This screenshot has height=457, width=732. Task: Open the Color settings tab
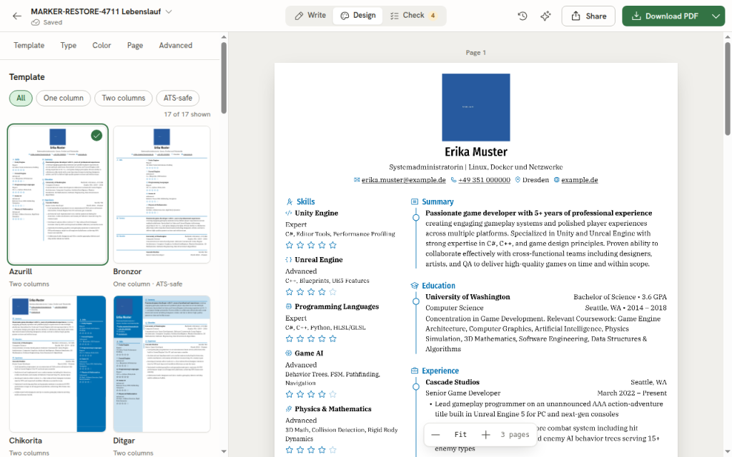(102, 45)
